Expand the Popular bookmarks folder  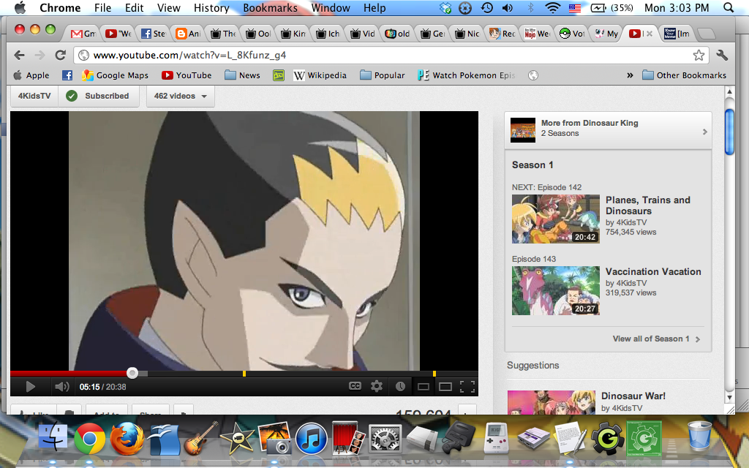click(x=382, y=75)
